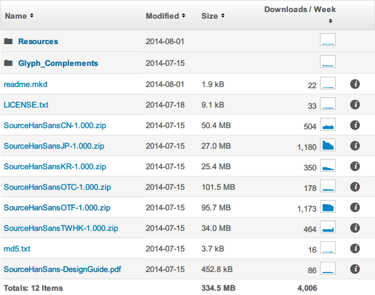
Task: Show info for SourceHanSansKR-1.000.zip
Action: [355, 166]
